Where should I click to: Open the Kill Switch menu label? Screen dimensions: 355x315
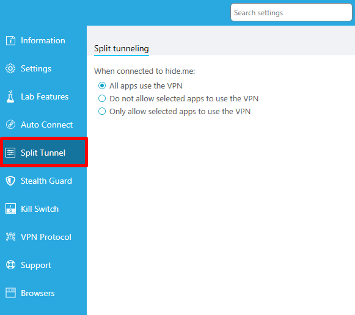[40, 209]
